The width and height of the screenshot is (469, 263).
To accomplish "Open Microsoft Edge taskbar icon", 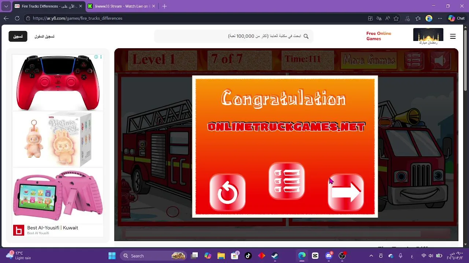I will point(302,256).
